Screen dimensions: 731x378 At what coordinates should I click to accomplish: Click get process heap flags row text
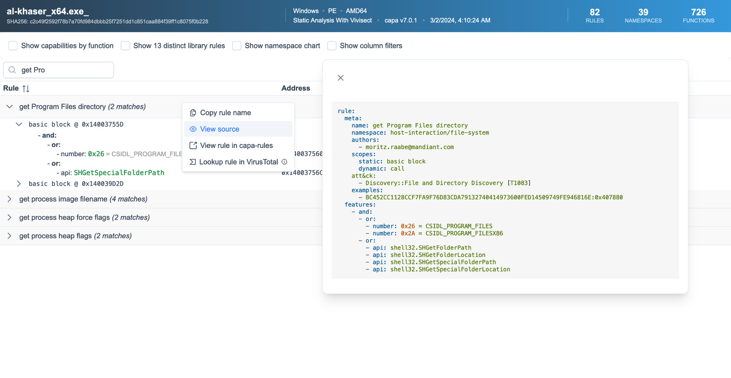[x=75, y=236]
